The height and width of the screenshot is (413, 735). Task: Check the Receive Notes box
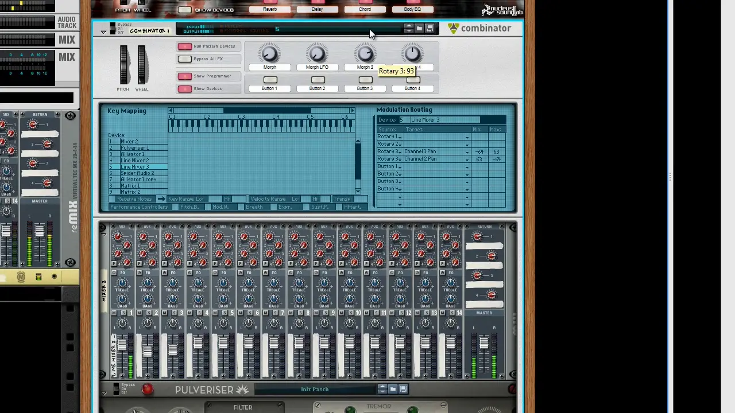pos(112,199)
